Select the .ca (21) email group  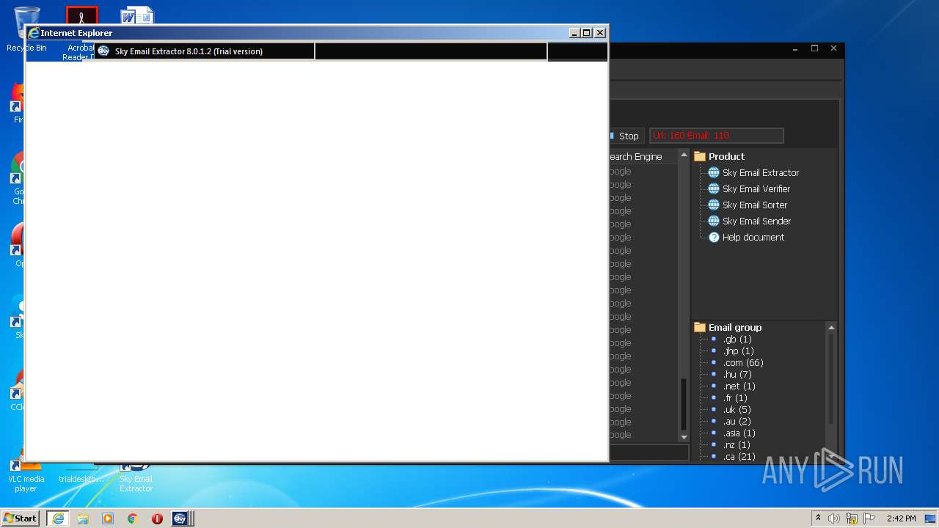tap(739, 456)
